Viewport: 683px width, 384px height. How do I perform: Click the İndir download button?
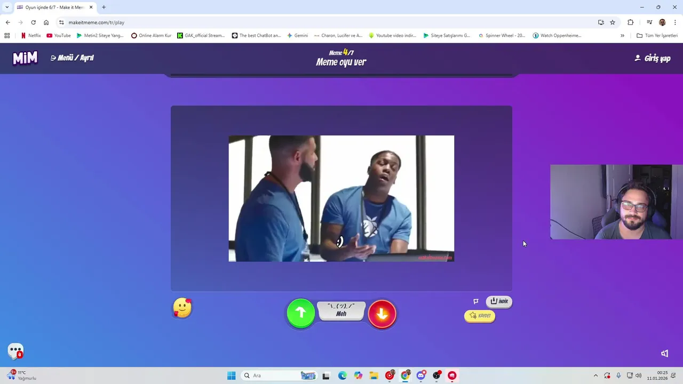point(499,301)
